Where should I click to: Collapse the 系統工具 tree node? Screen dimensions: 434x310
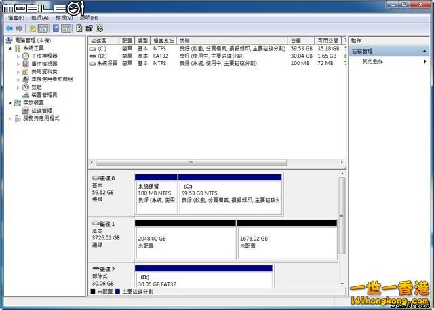[10, 48]
